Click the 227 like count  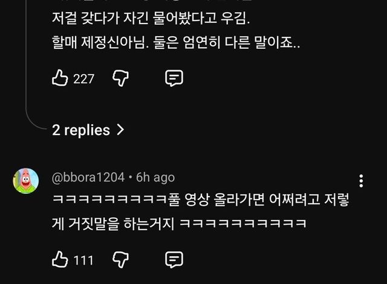click(83, 78)
